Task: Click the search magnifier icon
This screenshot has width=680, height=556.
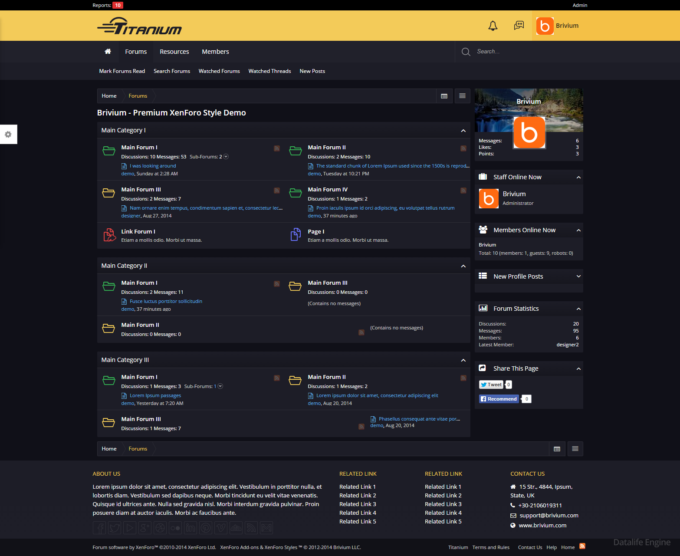Action: pos(466,52)
